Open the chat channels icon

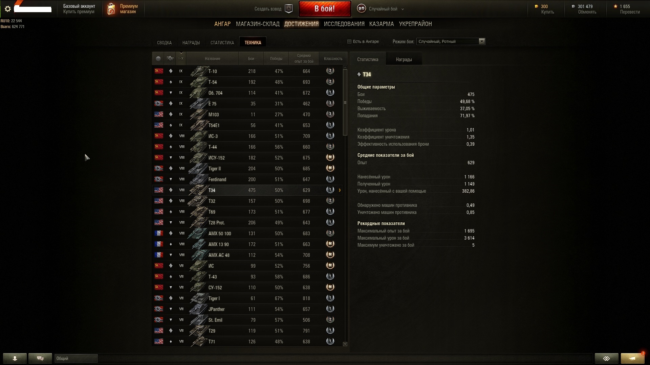point(40,358)
